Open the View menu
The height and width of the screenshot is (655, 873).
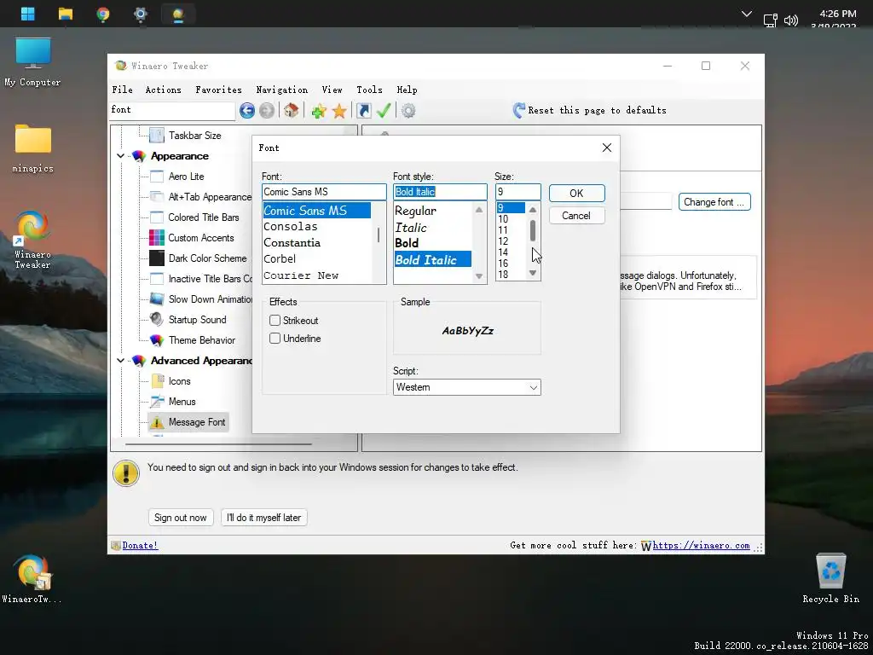pyautogui.click(x=332, y=90)
